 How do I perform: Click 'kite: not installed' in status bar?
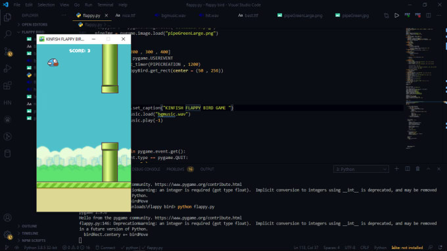click(x=407, y=248)
